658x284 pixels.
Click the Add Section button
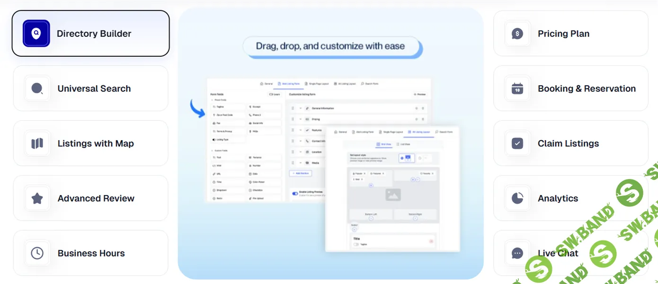(x=301, y=173)
